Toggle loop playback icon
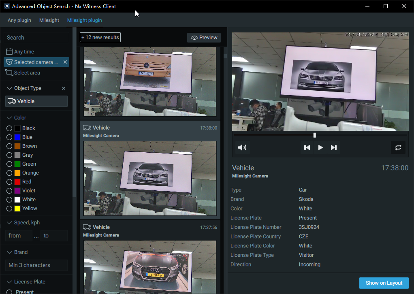Image resolution: width=414 pixels, height=294 pixels. click(x=398, y=147)
